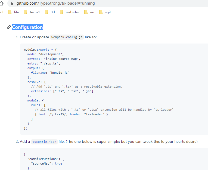Open the tech-1 bookmark folder
The height and width of the screenshot is (170, 208).
(x=32, y=12)
